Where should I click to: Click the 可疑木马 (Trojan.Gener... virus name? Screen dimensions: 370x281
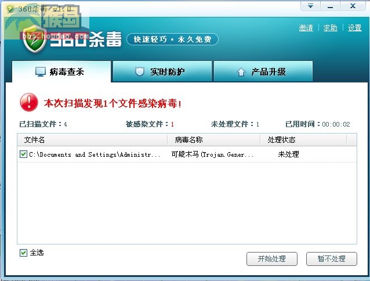[x=212, y=154]
